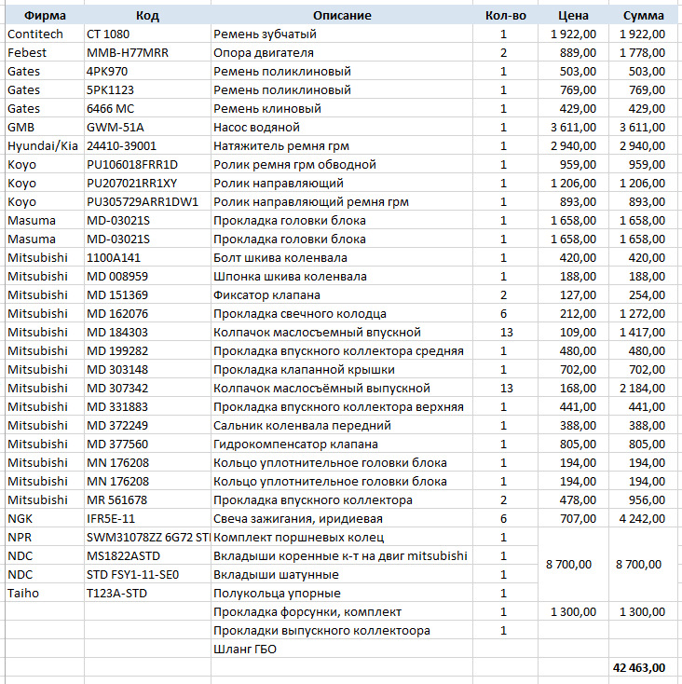682x684 pixels.
Task: Click description 'Шланг ГБО'
Action: click(342, 650)
